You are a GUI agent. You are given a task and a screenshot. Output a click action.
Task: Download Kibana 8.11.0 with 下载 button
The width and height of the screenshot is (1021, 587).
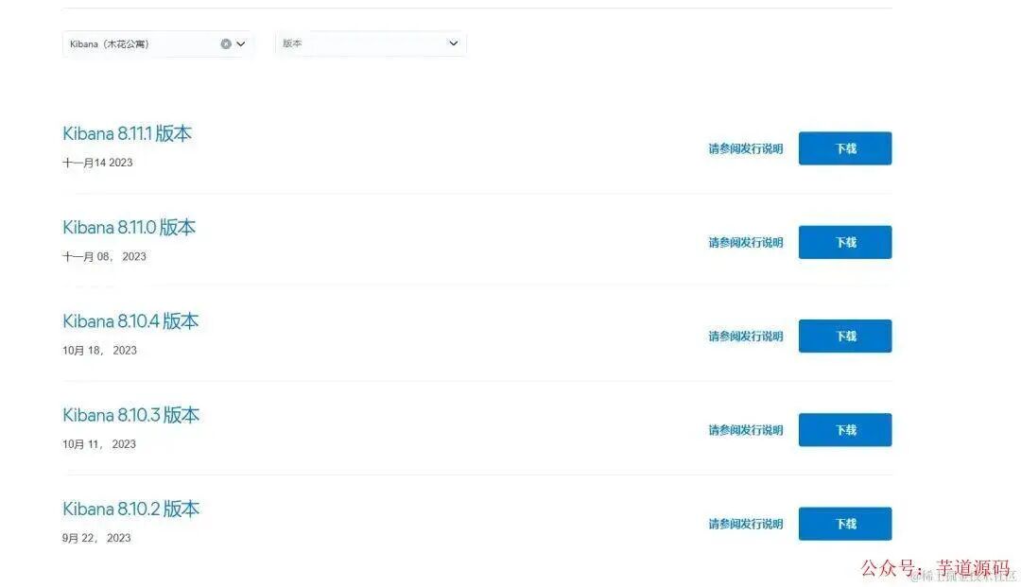coord(845,242)
